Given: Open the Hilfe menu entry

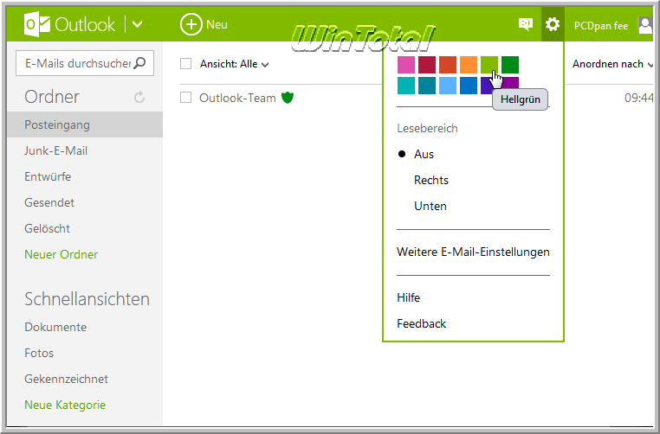Looking at the screenshot, I should pyautogui.click(x=408, y=298).
